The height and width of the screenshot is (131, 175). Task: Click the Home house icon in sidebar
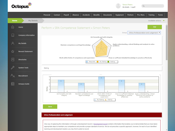click(x=13, y=27)
